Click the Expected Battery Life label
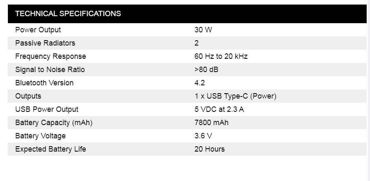 click(51, 149)
